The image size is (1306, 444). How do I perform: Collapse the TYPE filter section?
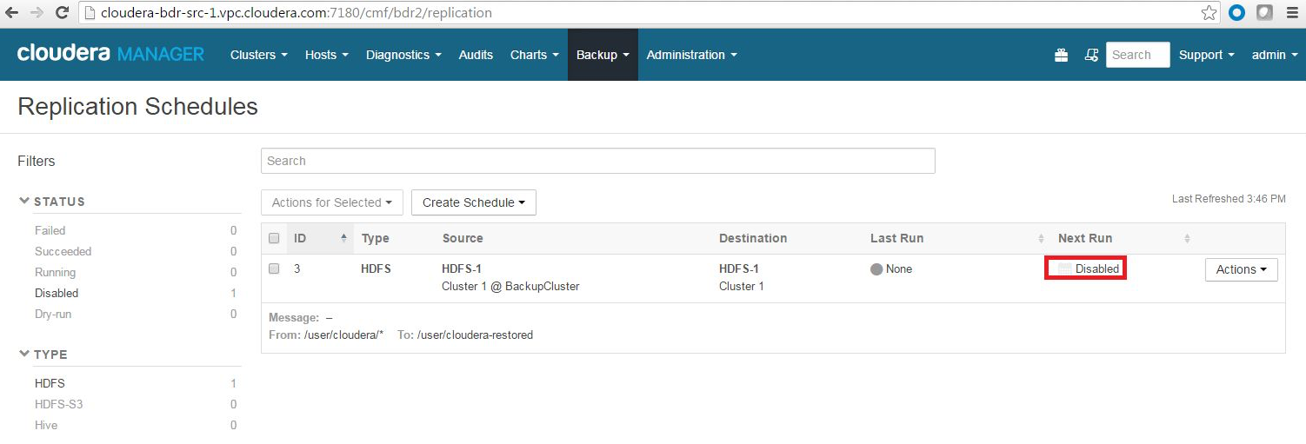[24, 355]
